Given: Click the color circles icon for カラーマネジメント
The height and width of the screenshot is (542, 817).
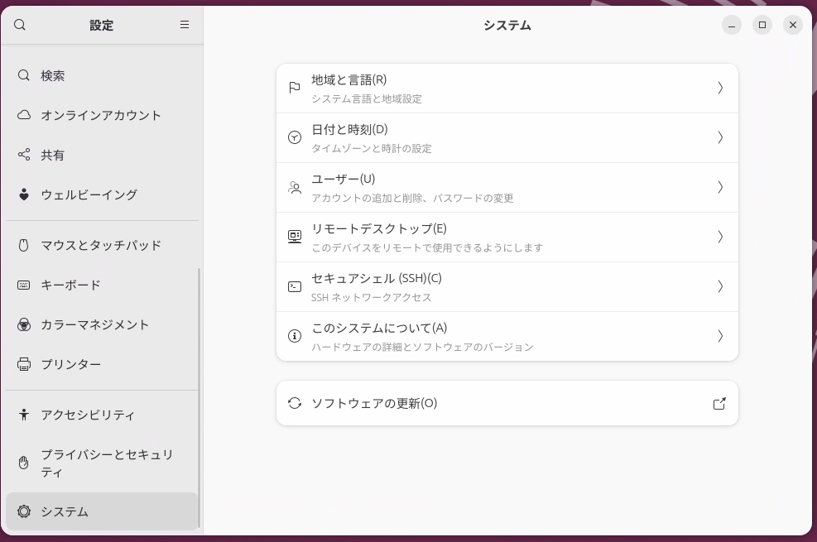Looking at the screenshot, I should [x=23, y=325].
